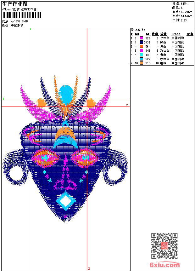The image size is (195, 271).
Task: Click the St. column header
Action: pyautogui.click(x=148, y=34)
